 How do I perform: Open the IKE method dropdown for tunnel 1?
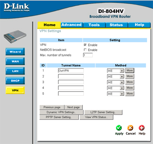[x=116, y=71]
